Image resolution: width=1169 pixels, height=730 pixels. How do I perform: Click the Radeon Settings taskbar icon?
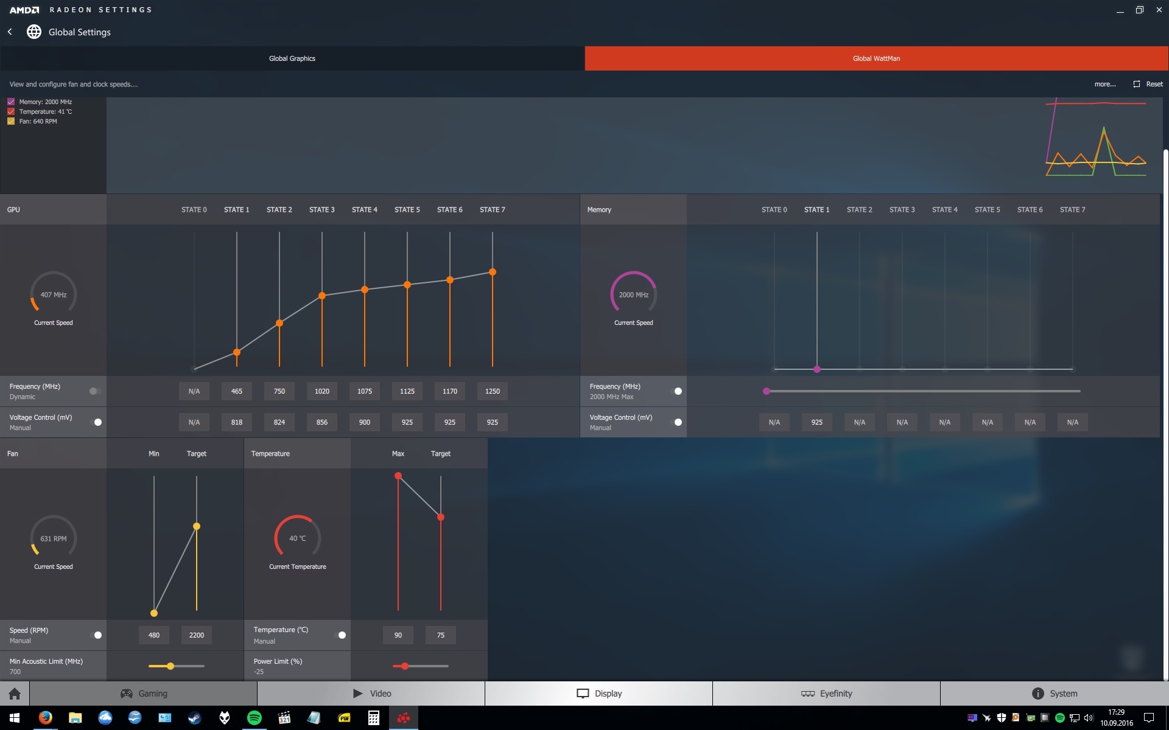(404, 718)
